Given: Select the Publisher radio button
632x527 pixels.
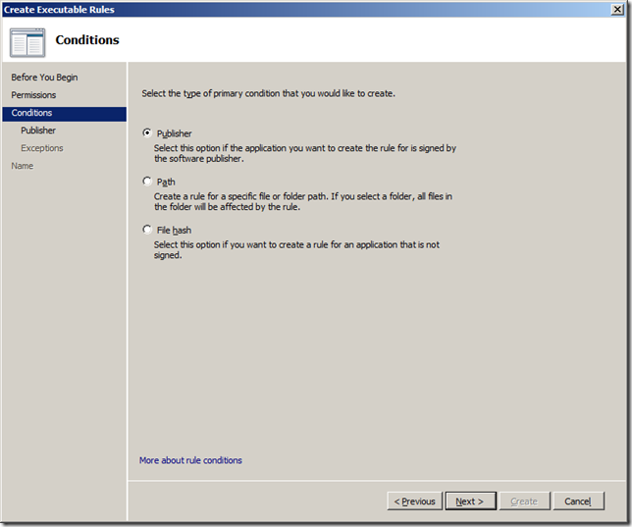Looking at the screenshot, I should (x=148, y=133).
